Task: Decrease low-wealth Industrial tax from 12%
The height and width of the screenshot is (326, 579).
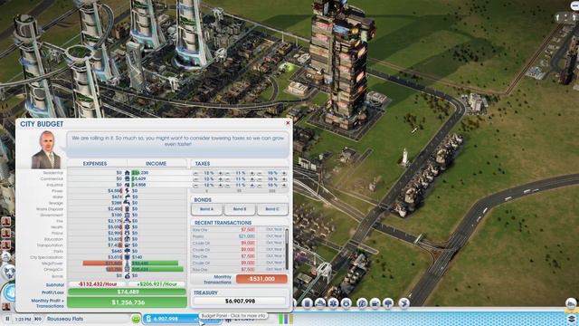Action: (196, 185)
